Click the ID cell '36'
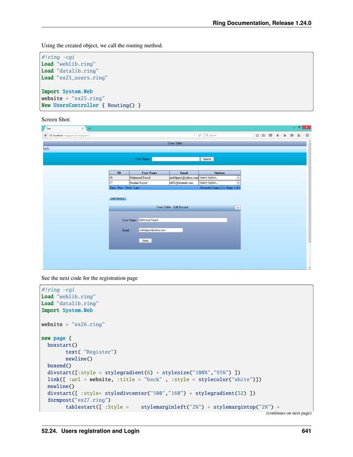 click(x=119, y=177)
